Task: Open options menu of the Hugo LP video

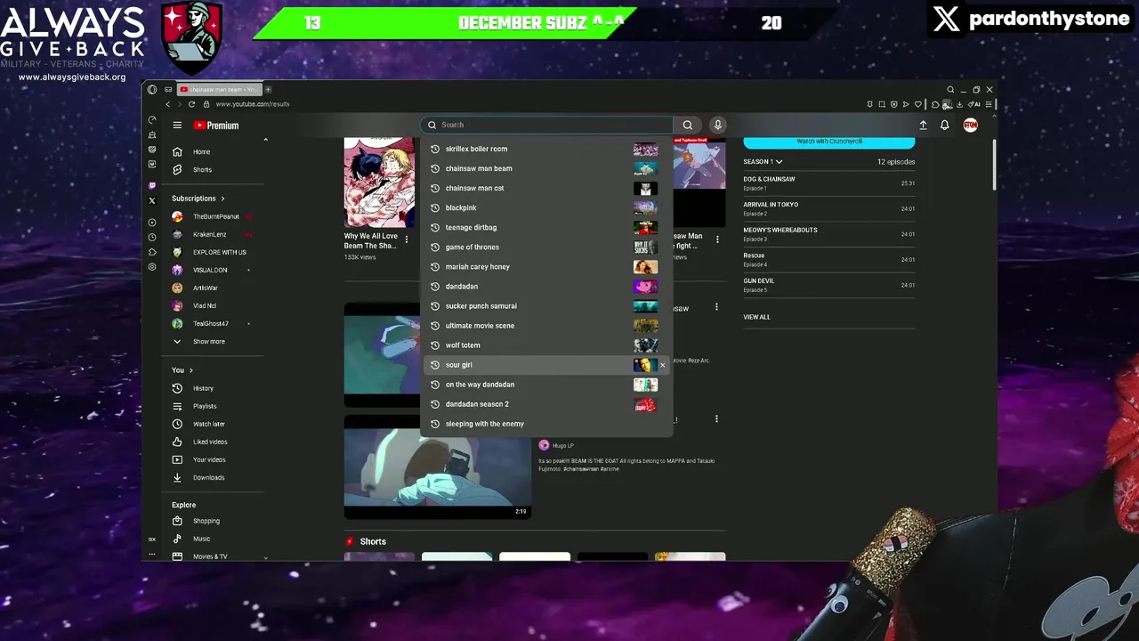Action: coord(716,418)
